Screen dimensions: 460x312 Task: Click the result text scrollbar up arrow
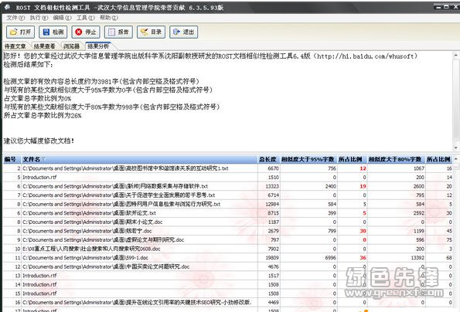point(455,55)
